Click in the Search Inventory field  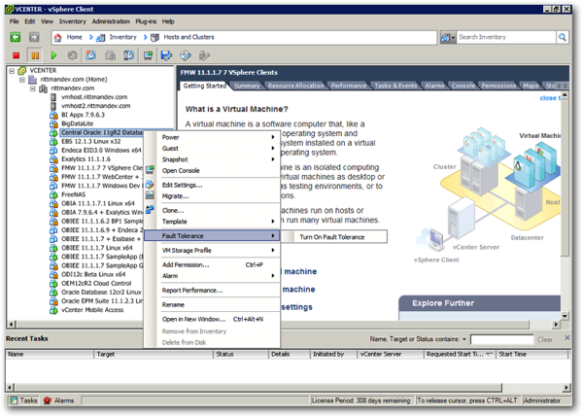tap(506, 37)
